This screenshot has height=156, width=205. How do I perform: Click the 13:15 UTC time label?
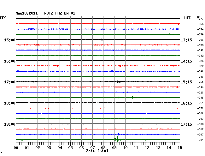tap(186, 40)
